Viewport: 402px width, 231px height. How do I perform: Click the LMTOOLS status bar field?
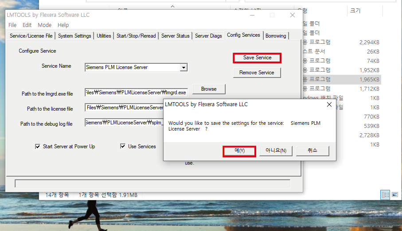pos(152,184)
